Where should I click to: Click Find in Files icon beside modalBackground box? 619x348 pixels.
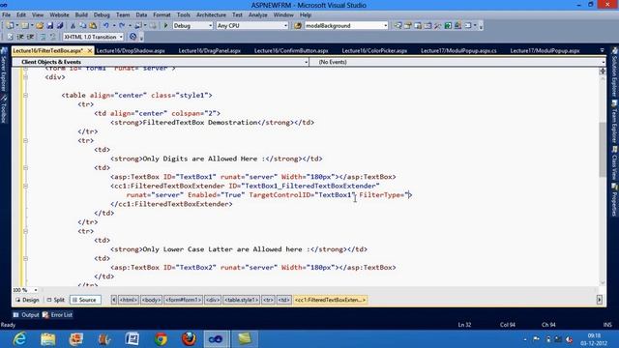(x=298, y=26)
